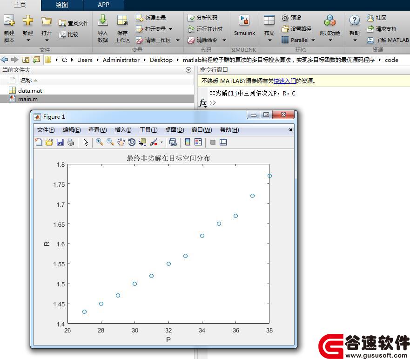The width and height of the screenshot is (410, 359).
Task: Click Desktop in the address path
Action: point(161,60)
